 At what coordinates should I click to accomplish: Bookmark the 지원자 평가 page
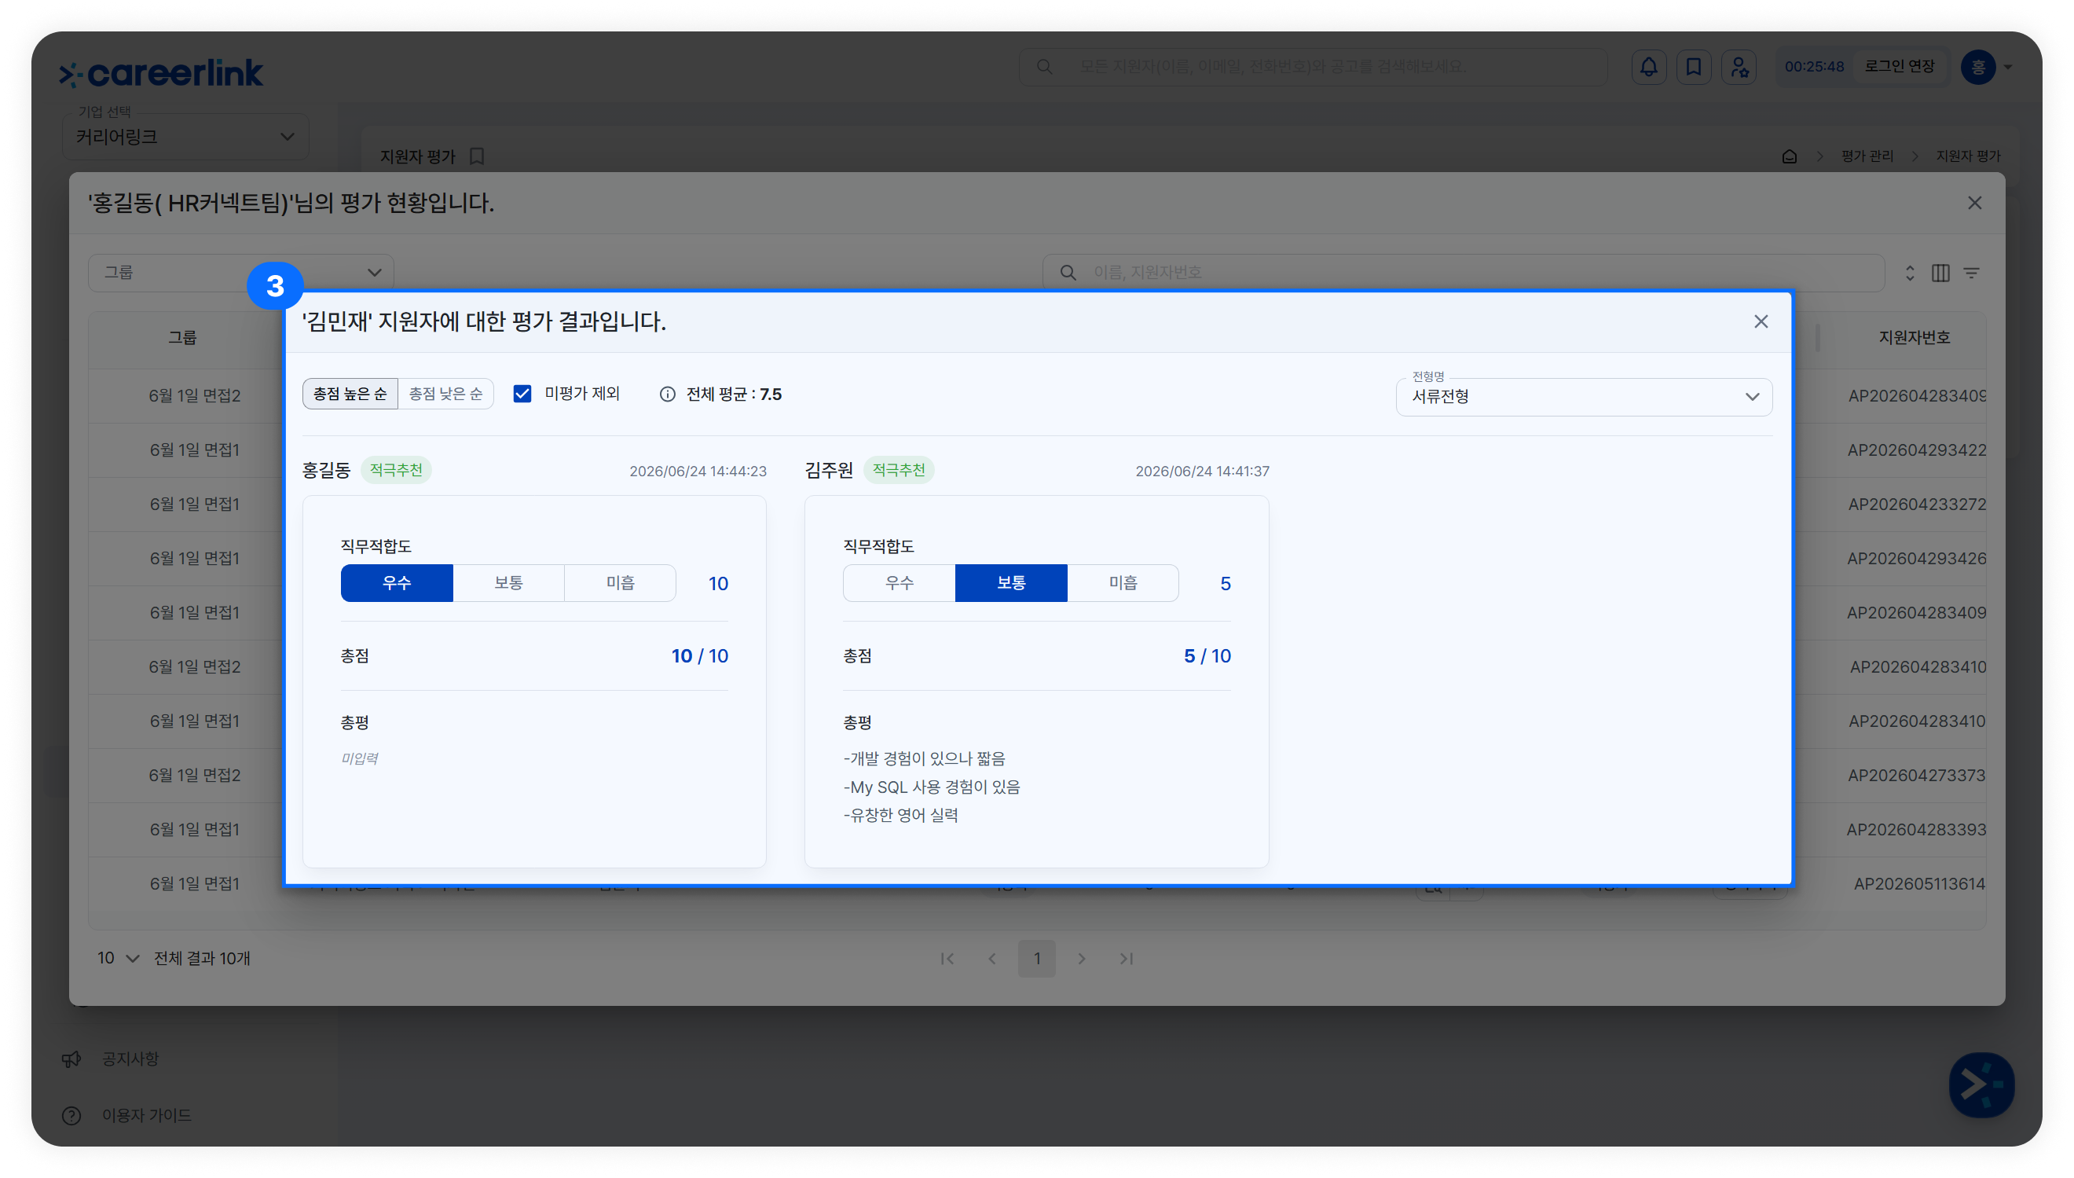click(477, 156)
